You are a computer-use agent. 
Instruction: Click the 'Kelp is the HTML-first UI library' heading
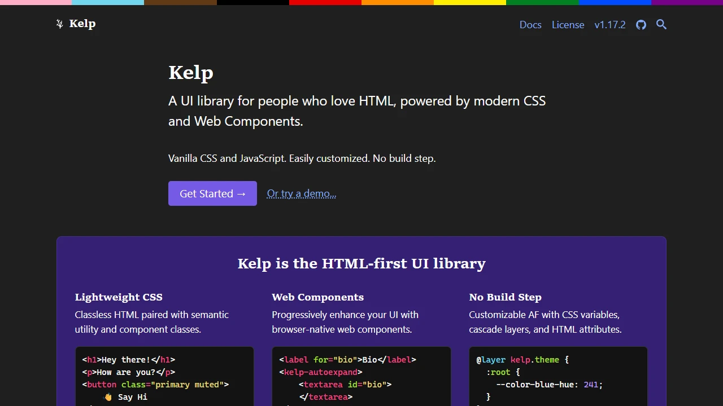point(361,263)
